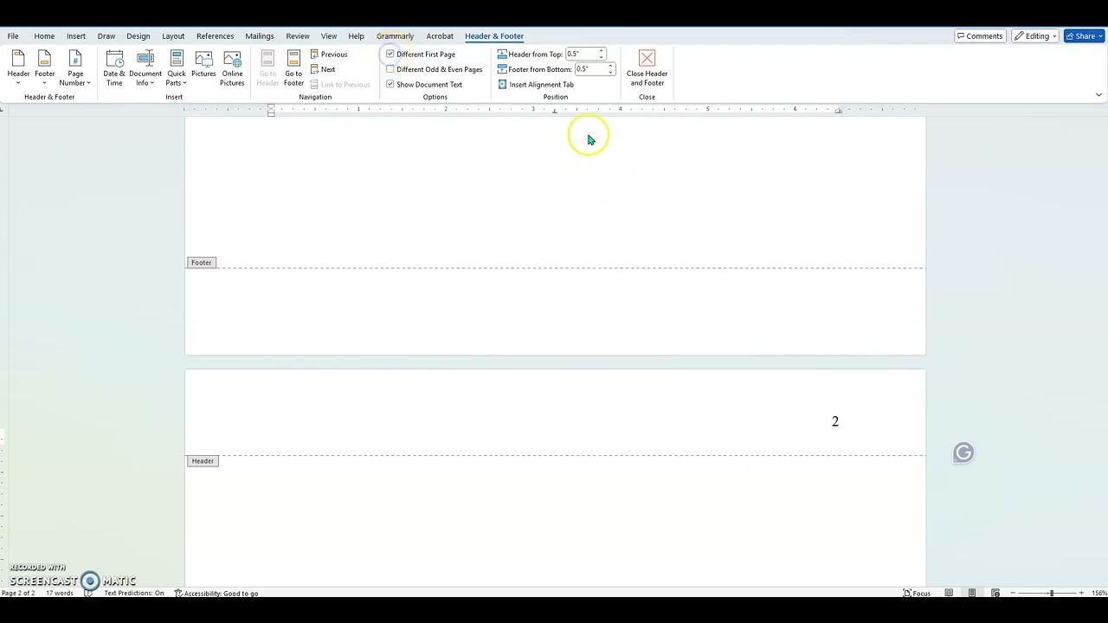Open the Footer dropdown in the ribbon
The width and height of the screenshot is (1108, 623).
[45, 67]
